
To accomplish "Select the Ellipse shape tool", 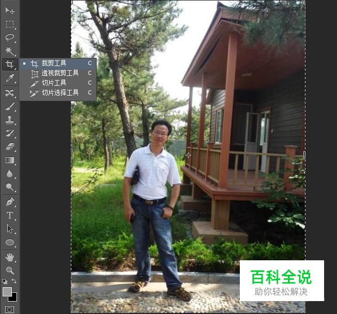I will (x=10, y=242).
